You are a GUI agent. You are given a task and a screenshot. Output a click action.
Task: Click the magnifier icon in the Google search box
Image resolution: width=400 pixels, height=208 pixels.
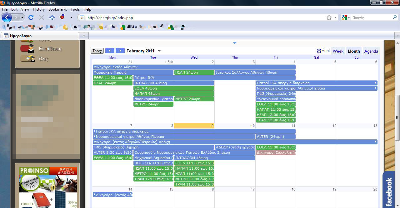click(394, 18)
